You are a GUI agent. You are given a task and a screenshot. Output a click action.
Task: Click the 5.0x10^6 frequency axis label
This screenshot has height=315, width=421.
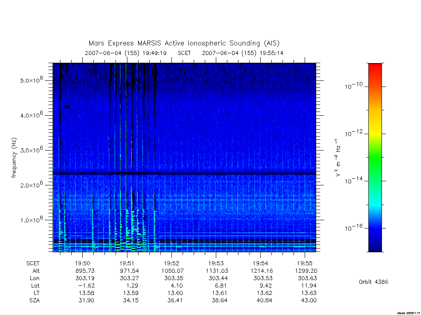tap(31, 80)
